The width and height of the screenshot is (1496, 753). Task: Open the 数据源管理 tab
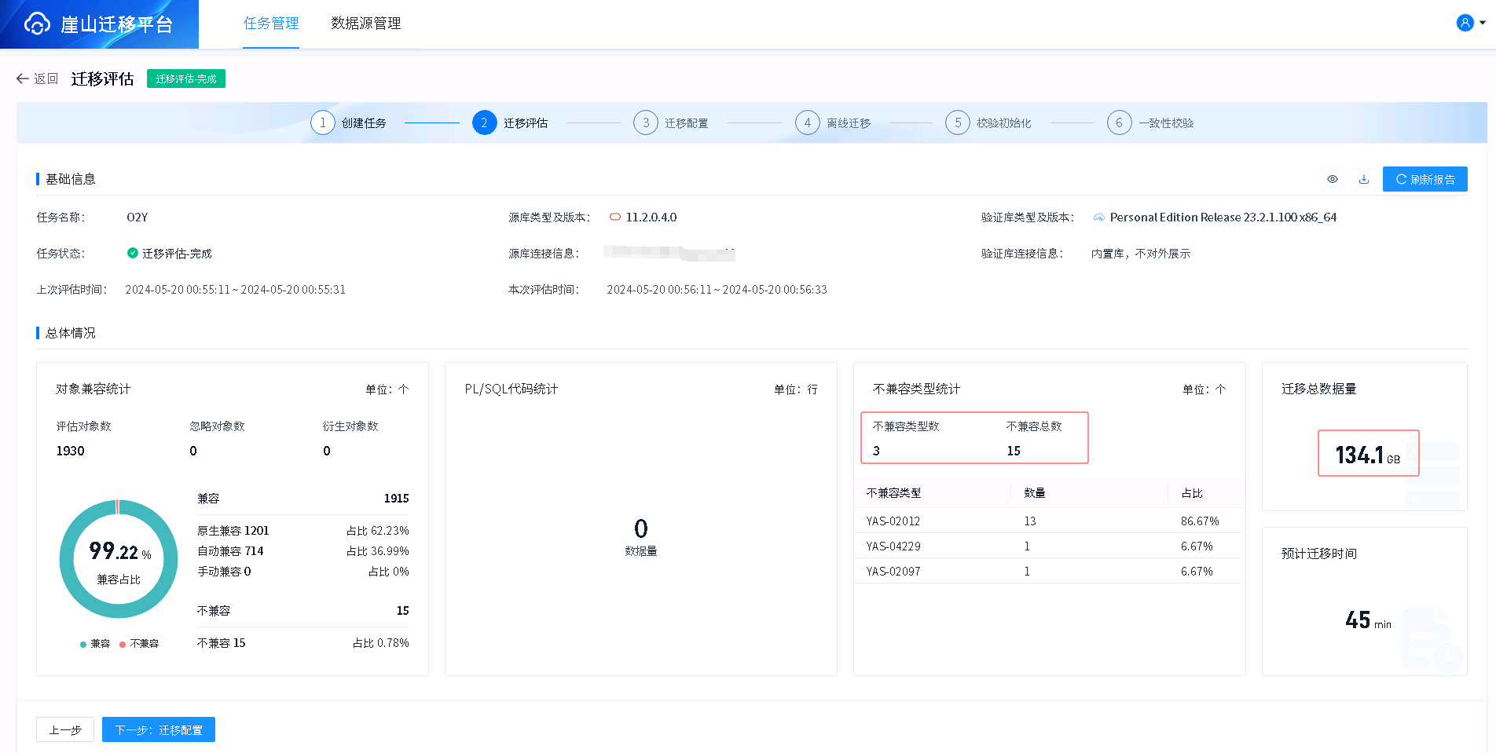click(366, 24)
